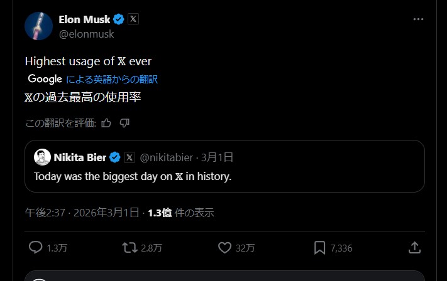Open the @nikitabier handle in quote
This screenshot has height=281, width=447.
(167, 157)
